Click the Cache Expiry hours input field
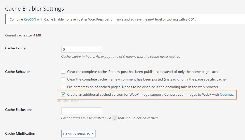Image resolution: width=245 pixels, height=140 pixels. (x=82, y=49)
